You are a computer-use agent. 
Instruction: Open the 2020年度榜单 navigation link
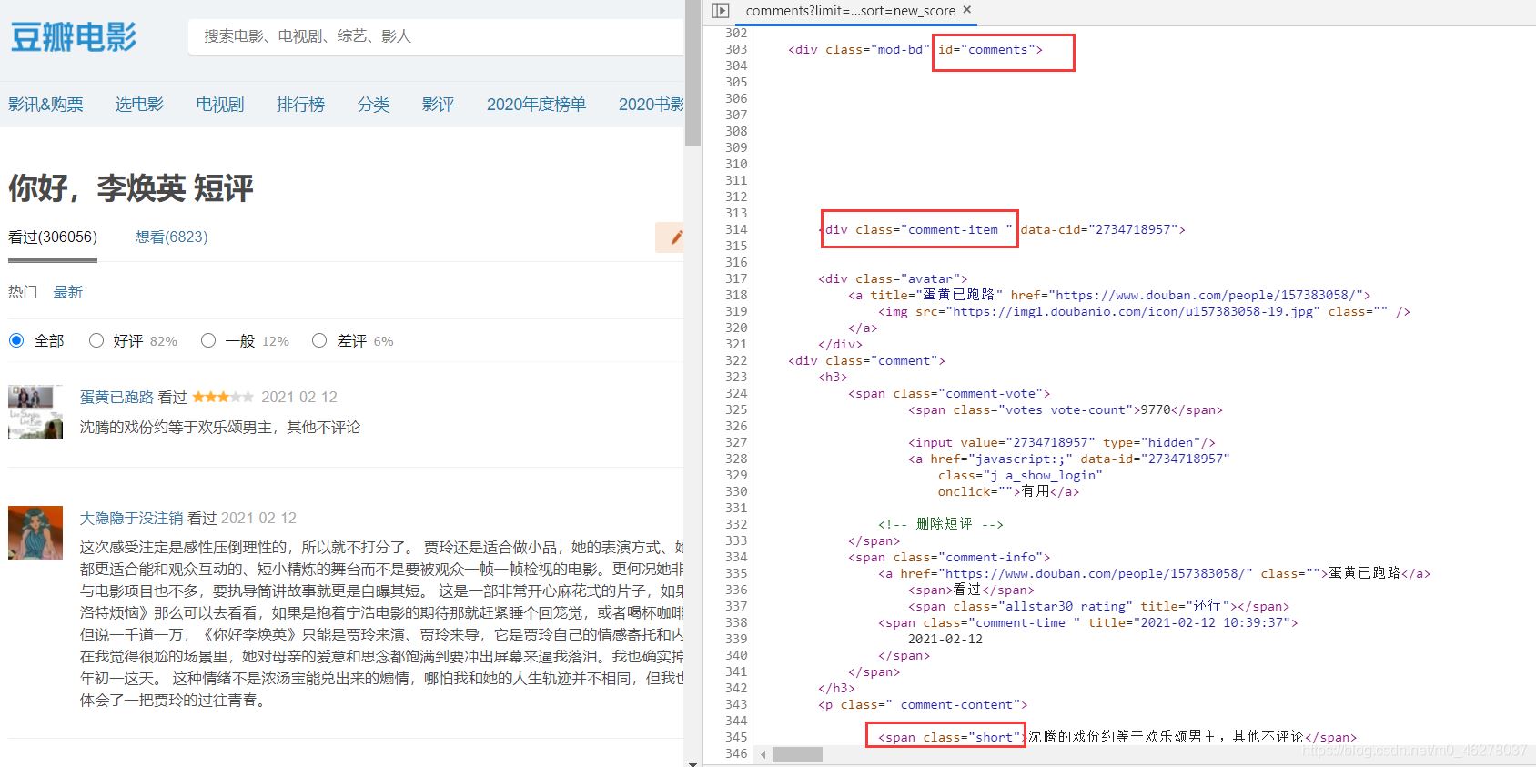[536, 105]
